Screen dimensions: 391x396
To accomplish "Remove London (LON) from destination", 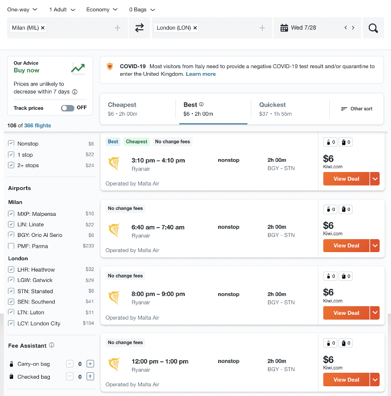I will (195, 28).
